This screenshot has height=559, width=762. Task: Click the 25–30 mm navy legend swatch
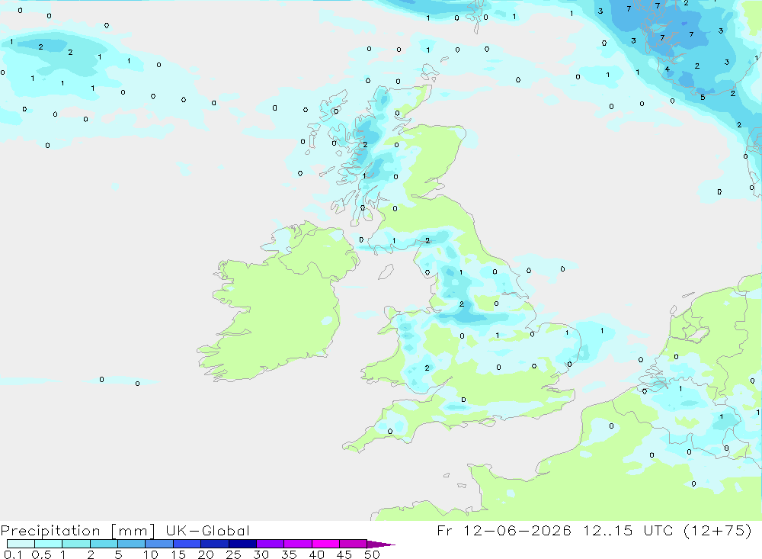click(x=242, y=544)
